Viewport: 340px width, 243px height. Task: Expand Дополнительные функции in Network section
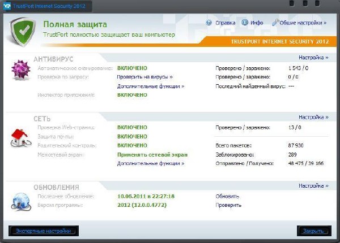tap(150, 163)
